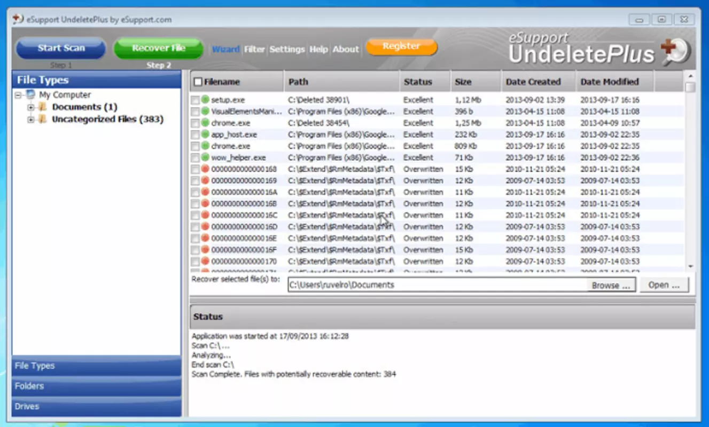Click the red status icon beside 000000000000016C
This screenshot has width=709, height=427.
[x=205, y=215]
